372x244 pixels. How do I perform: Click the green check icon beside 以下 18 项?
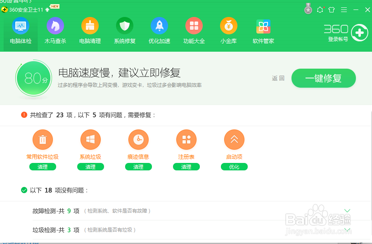pyautogui.click(x=24, y=190)
